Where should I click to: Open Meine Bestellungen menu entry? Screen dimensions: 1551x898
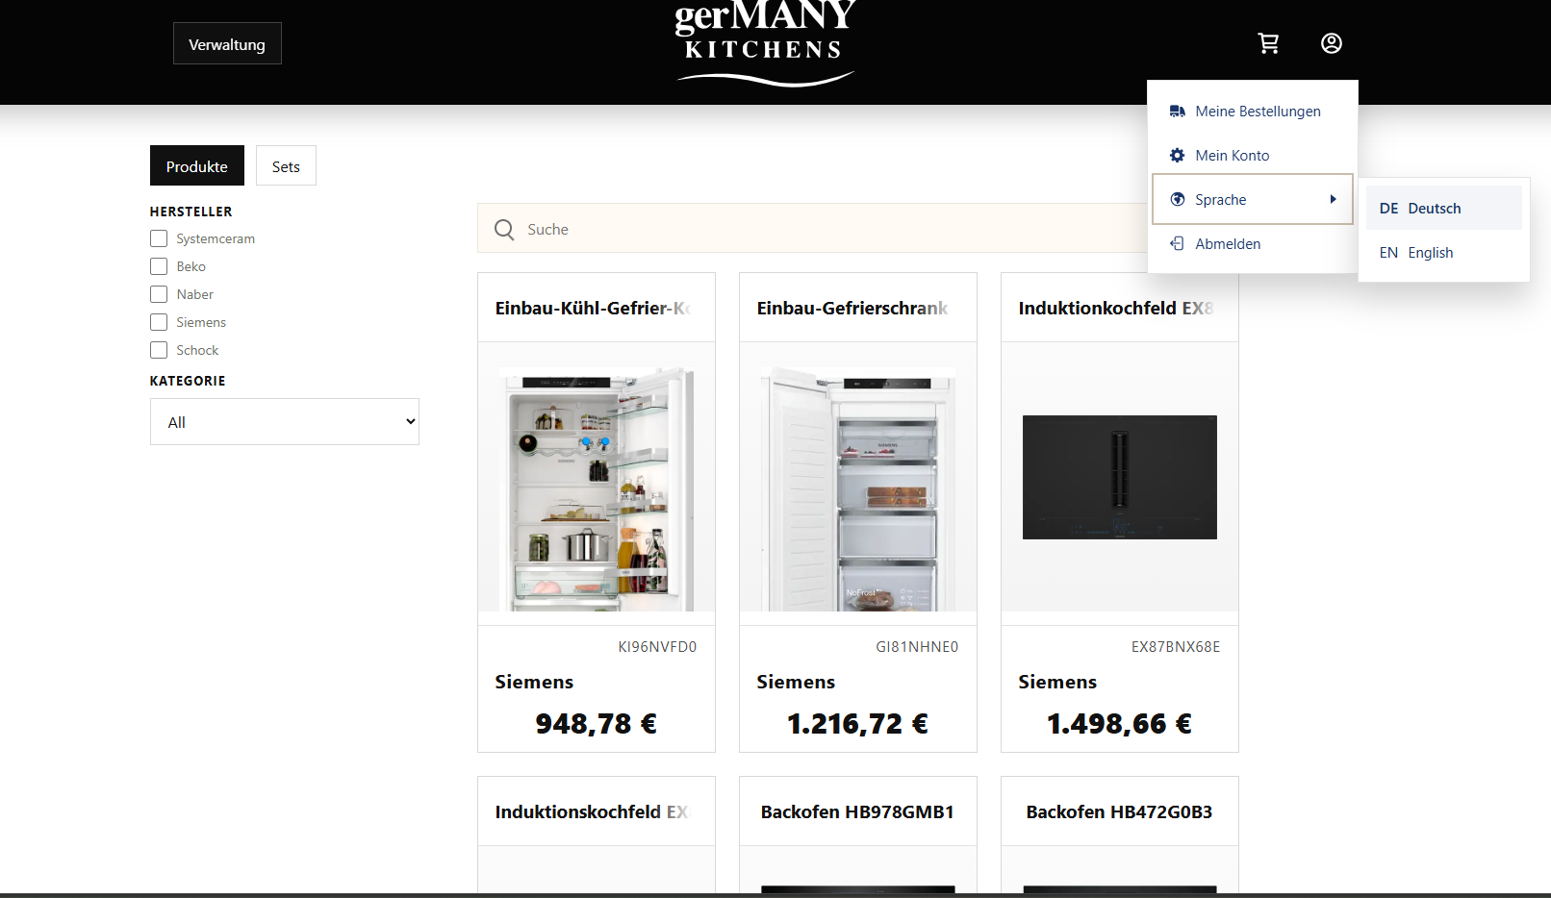pyautogui.click(x=1253, y=112)
